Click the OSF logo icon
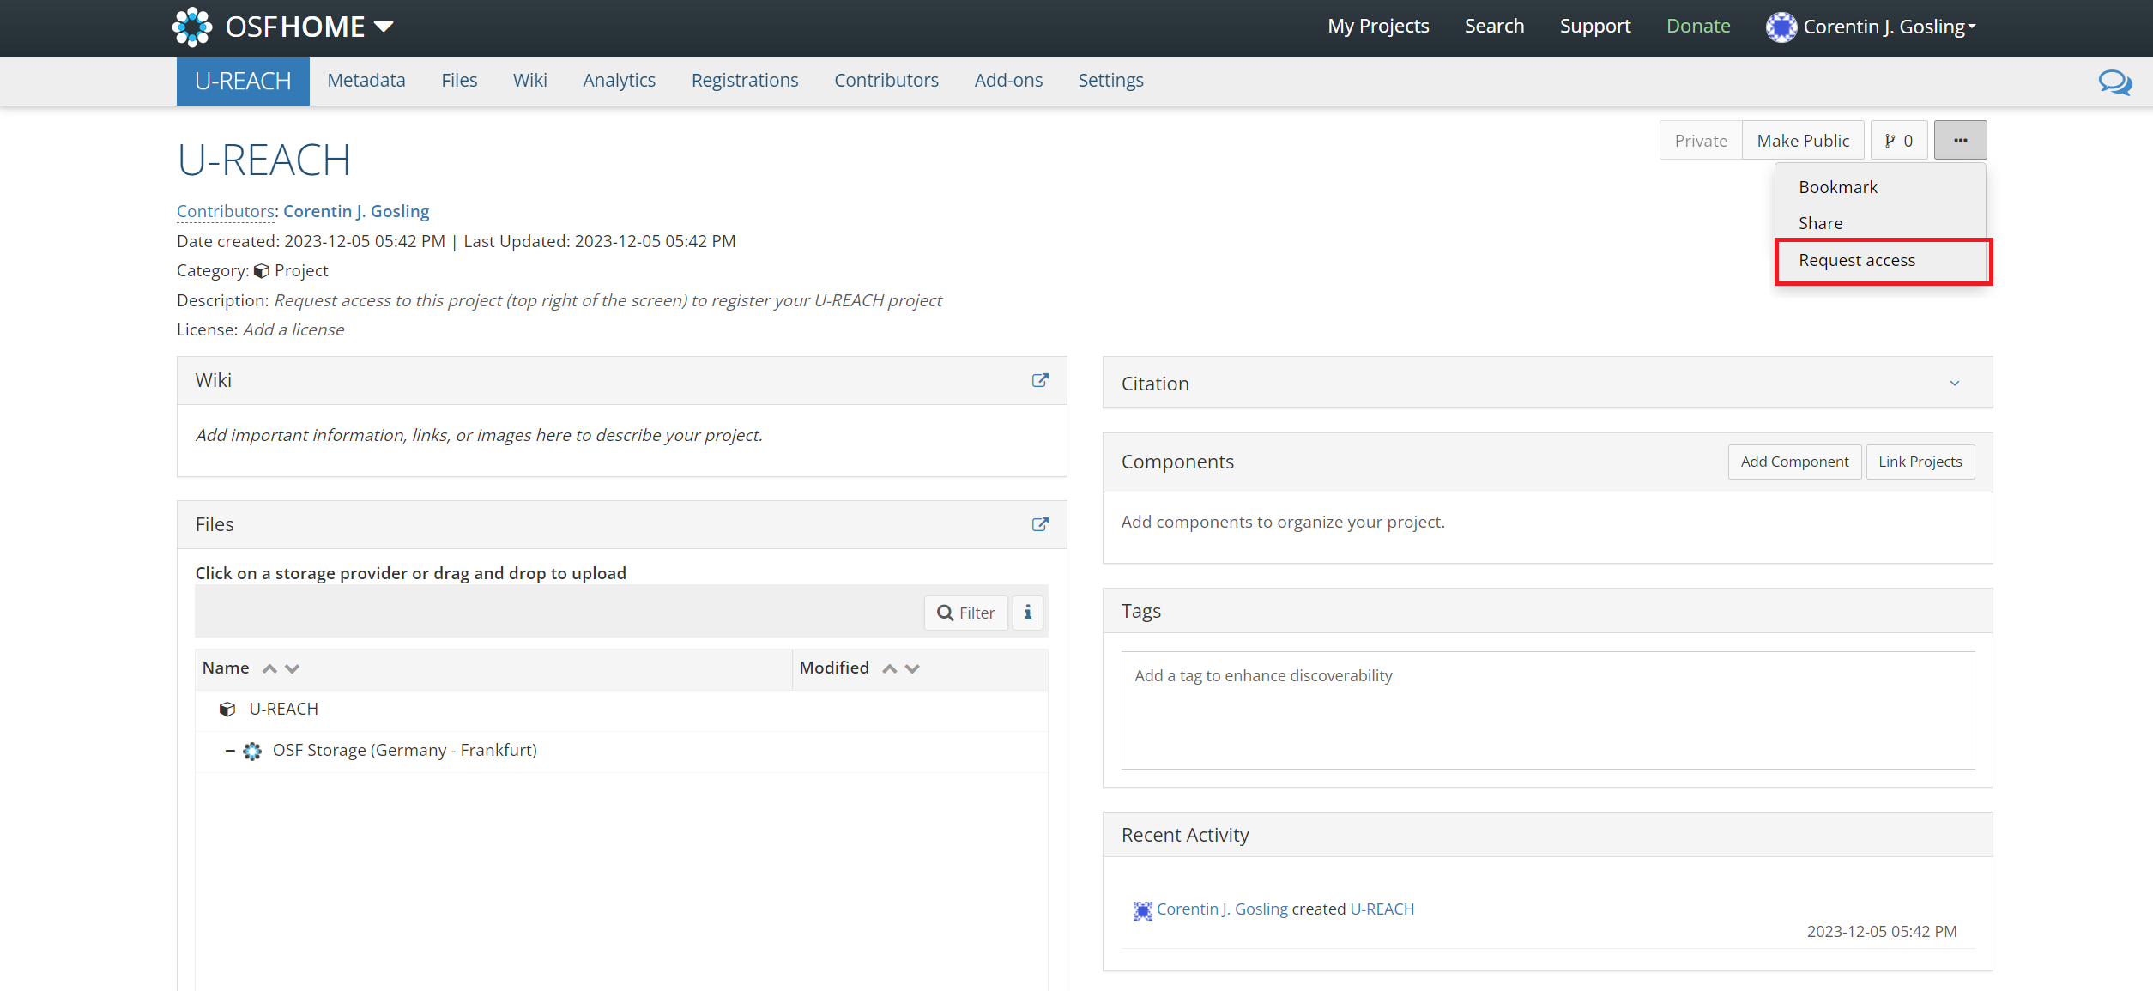 [x=192, y=27]
